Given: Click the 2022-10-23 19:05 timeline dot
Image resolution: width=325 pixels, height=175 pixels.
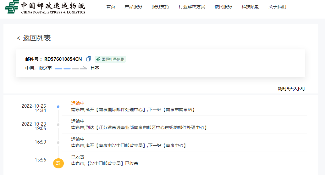Looking at the screenshot, I should pyautogui.click(x=58, y=125).
